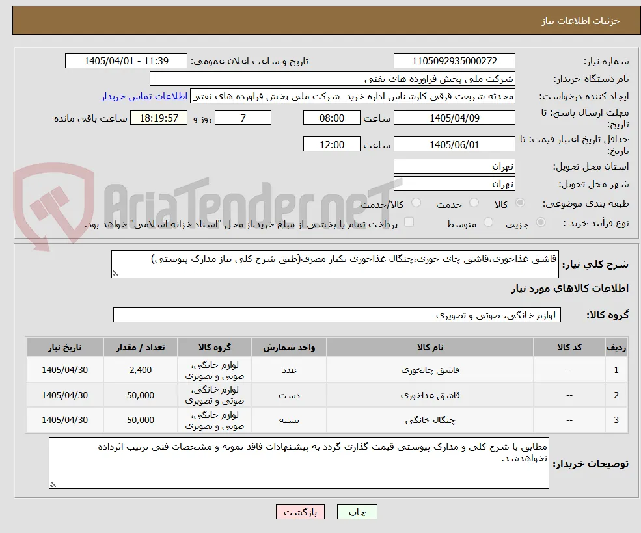Click the تاریخ نیاز column header
Screen dimensions: 641x533
click(64, 347)
